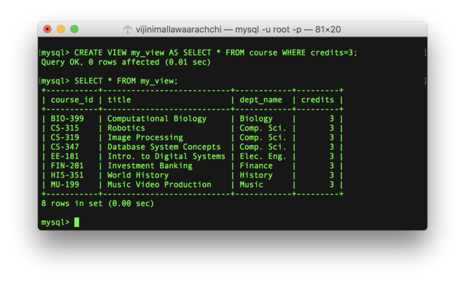Viewport: 465px width, 284px height.
Task: Click the credits column header
Action: tap(317, 100)
